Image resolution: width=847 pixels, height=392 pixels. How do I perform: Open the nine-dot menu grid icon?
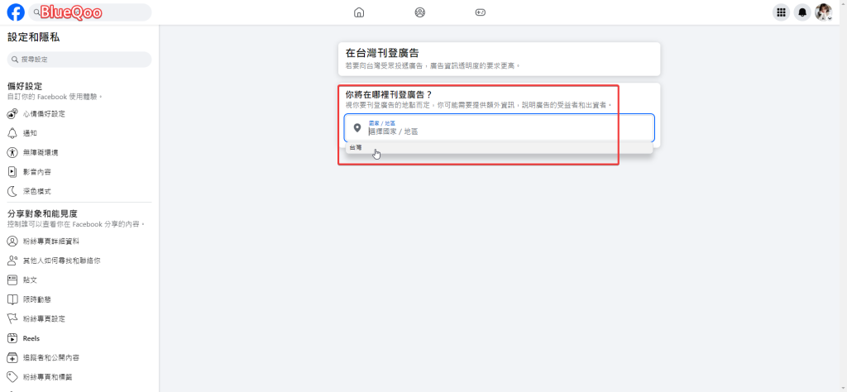[780, 12]
